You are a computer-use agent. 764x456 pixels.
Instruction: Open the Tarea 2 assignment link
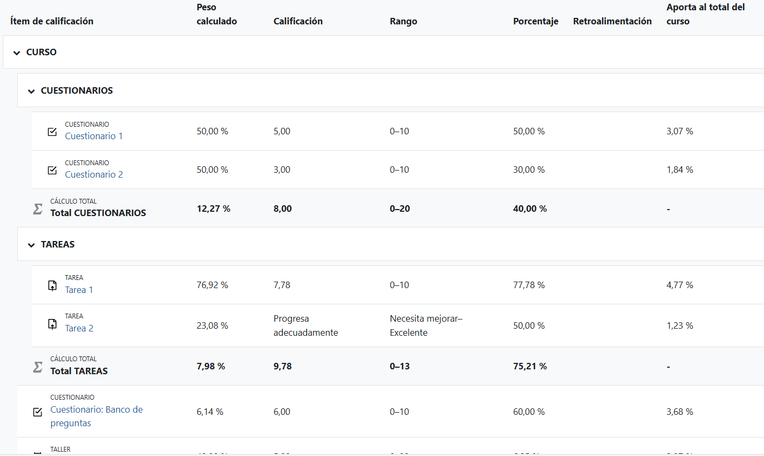tap(79, 328)
